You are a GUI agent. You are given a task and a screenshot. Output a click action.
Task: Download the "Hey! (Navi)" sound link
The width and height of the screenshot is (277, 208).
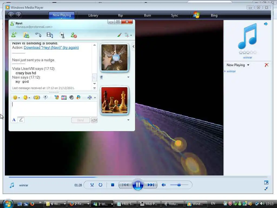51,47
